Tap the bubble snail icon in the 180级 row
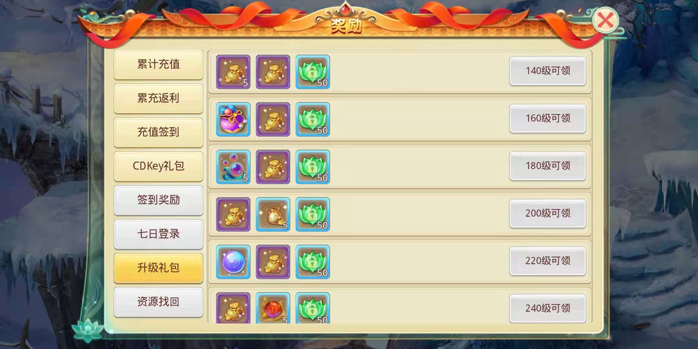698x349 pixels. [x=233, y=167]
